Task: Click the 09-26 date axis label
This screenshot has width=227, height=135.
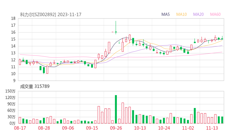Action: [x=116, y=128]
